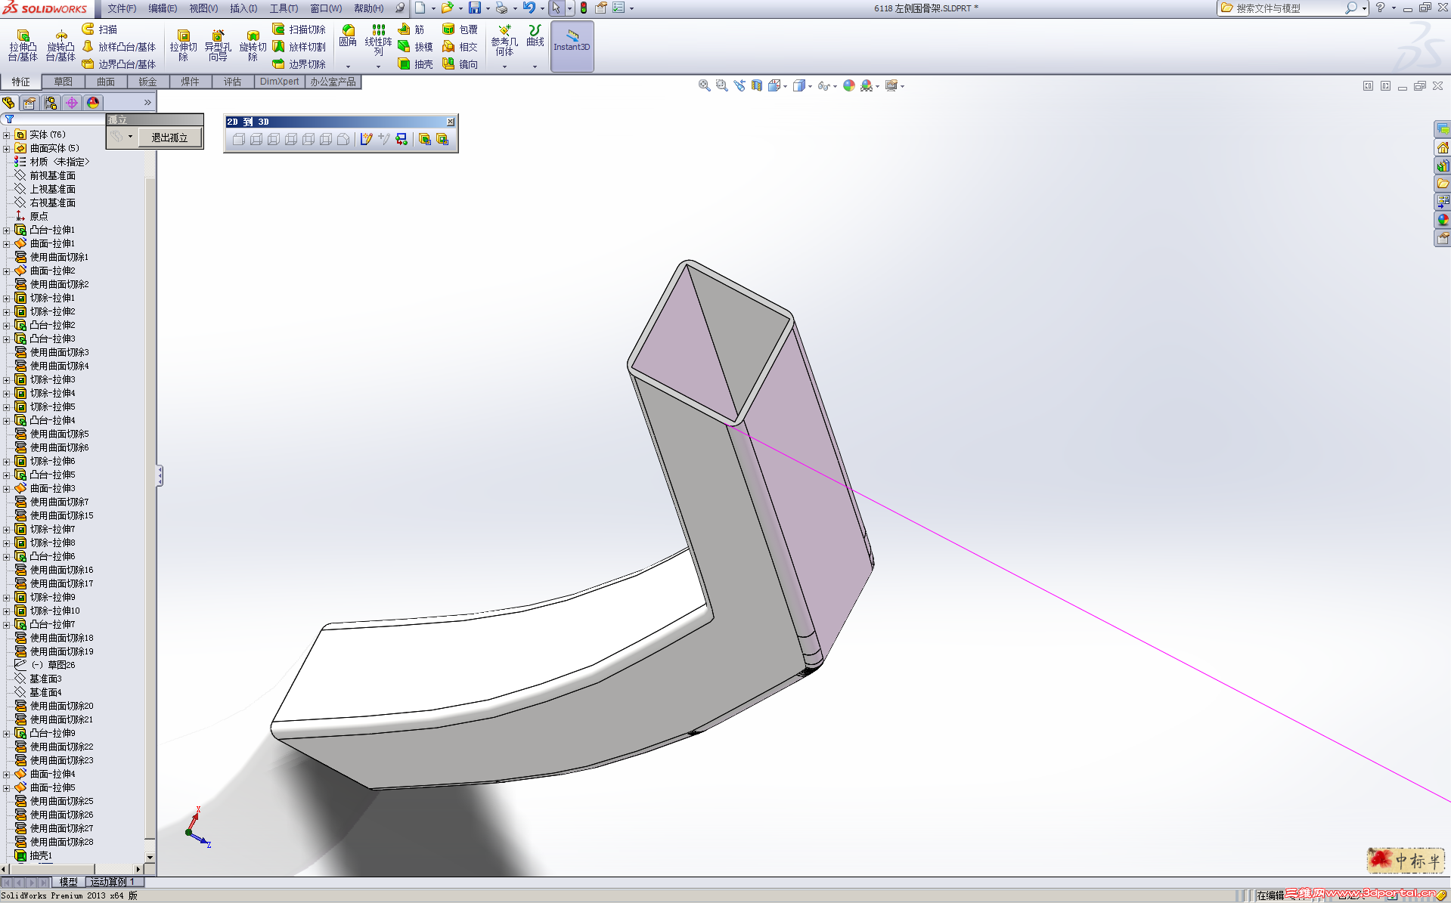Select the 拉伸切除 extruded cut tool
The width and height of the screenshot is (1451, 903).
(183, 45)
